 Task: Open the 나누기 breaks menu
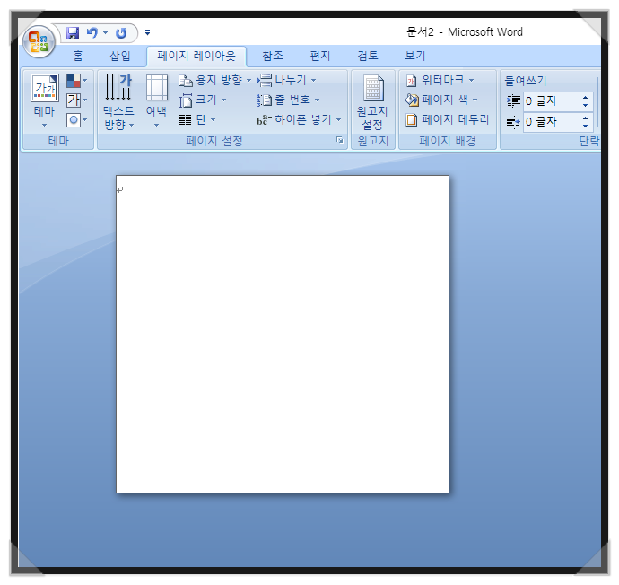coord(286,81)
